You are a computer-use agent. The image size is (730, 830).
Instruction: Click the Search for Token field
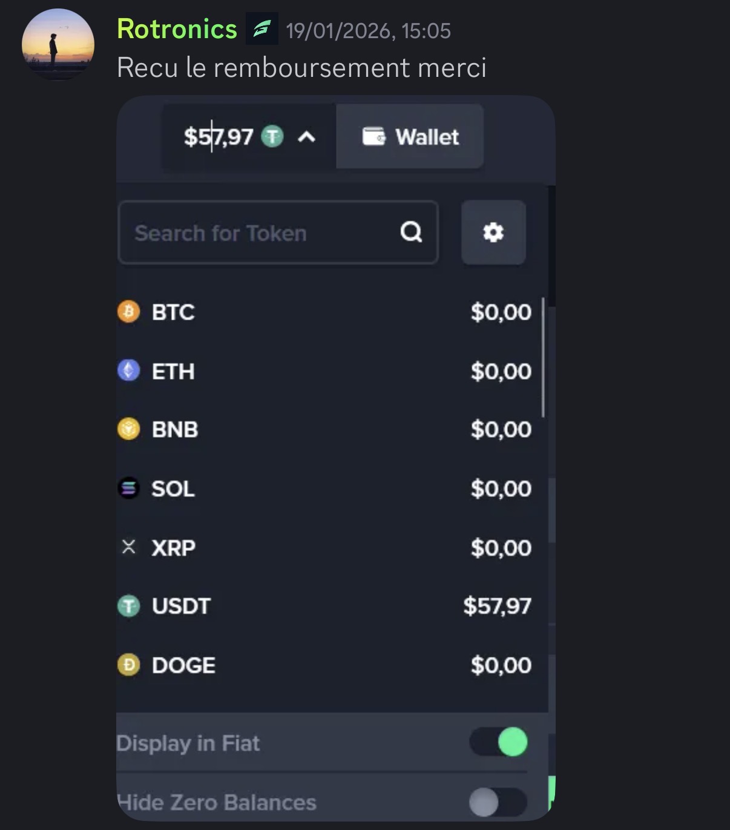click(x=260, y=232)
